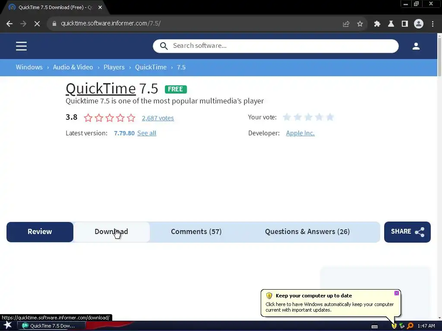Stop page loading with the X button
The height and width of the screenshot is (331, 442).
[x=37, y=24]
